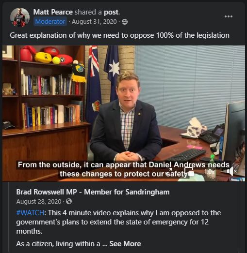This screenshot has height=253, width=247.
Task: Click the video caption subtitle text
Action: pyautogui.click(x=124, y=169)
